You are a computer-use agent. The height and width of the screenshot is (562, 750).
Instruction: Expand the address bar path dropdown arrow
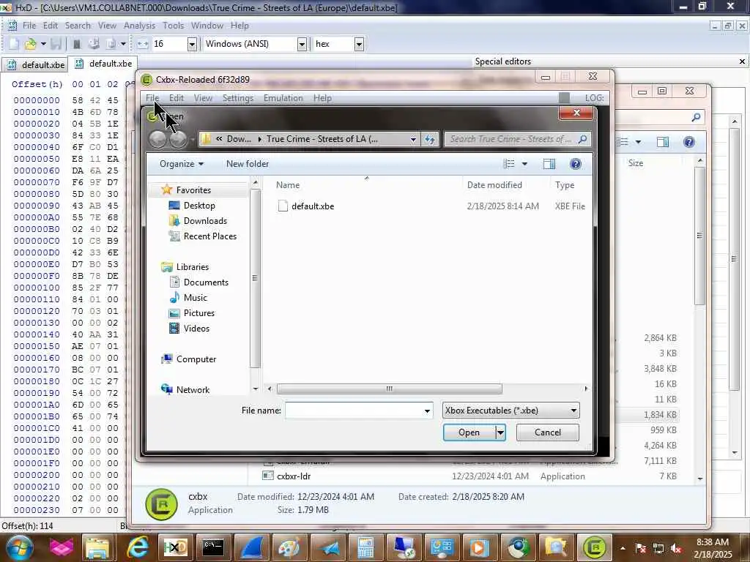(x=413, y=139)
